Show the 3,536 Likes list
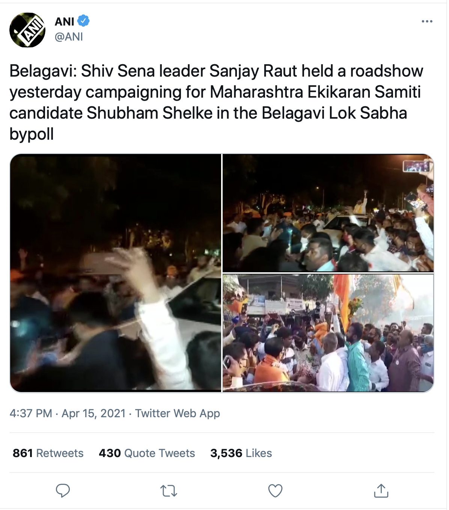The width and height of the screenshot is (449, 510). coord(241,453)
